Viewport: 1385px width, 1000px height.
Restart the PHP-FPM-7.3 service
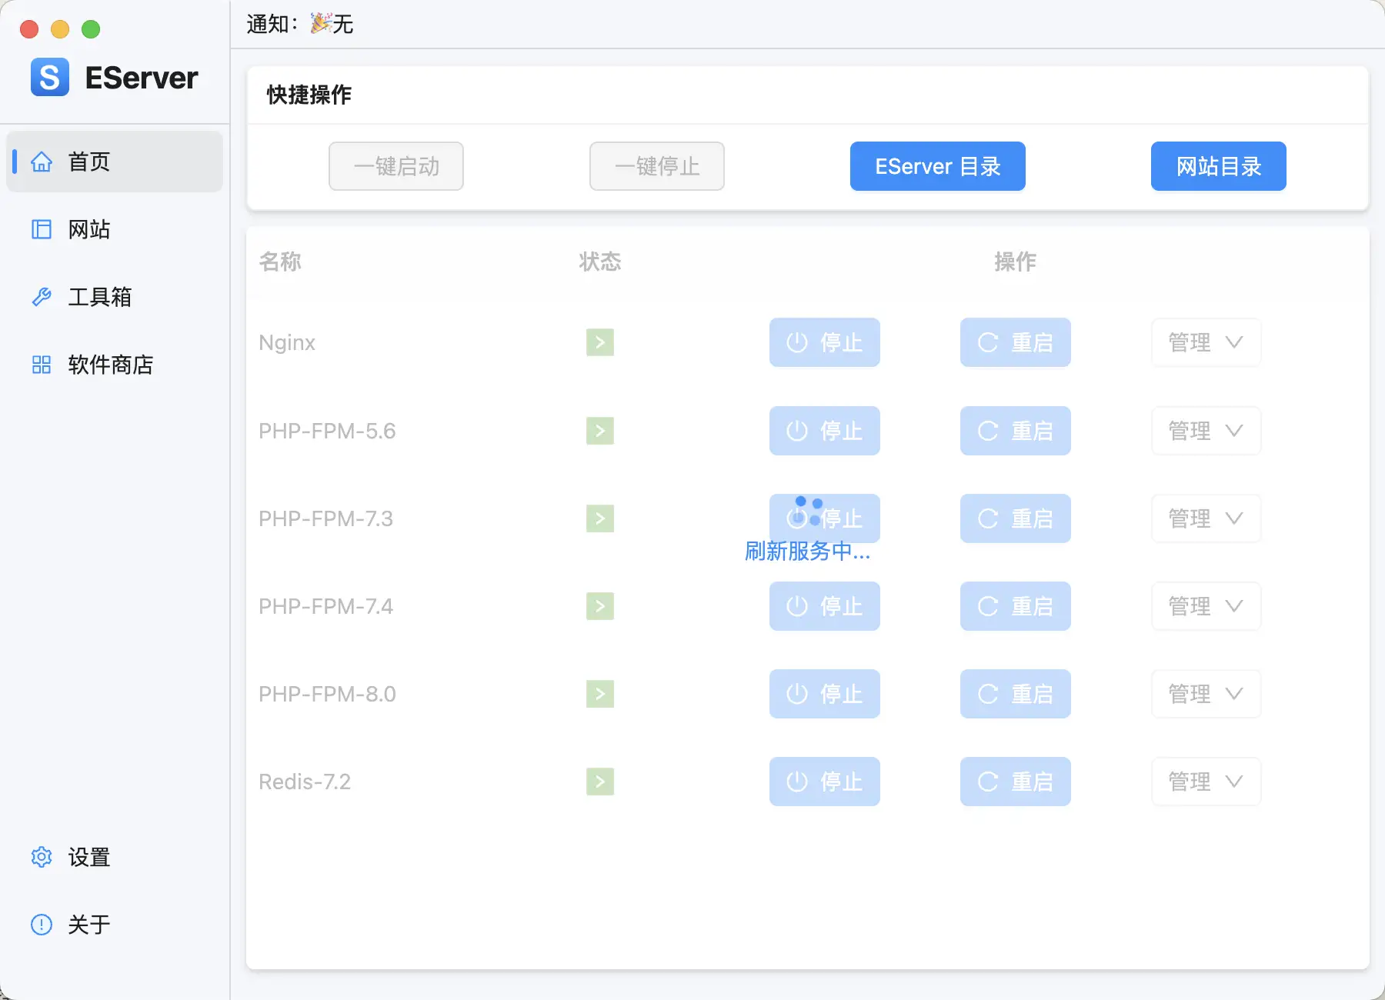click(1016, 518)
